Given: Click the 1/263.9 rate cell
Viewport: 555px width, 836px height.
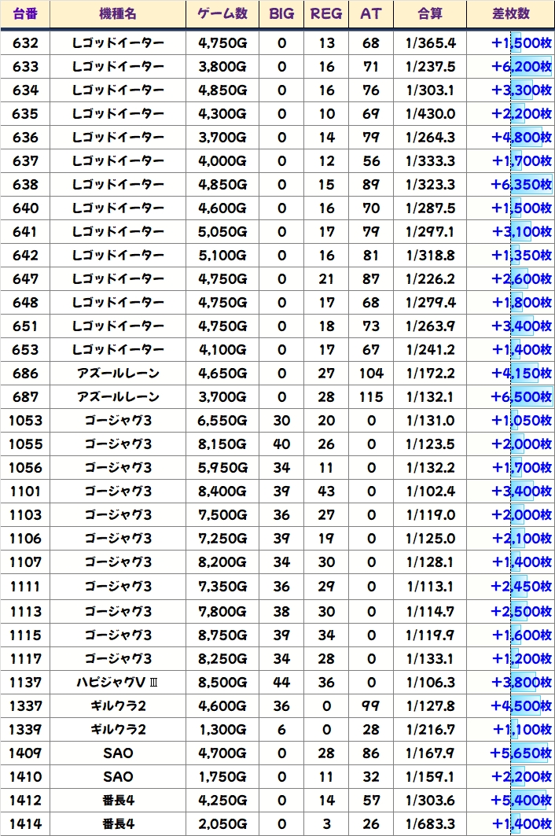Looking at the screenshot, I should click(430, 326).
